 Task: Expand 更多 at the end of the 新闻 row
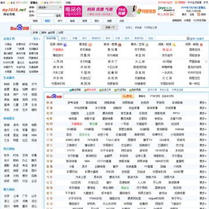[203, 103]
